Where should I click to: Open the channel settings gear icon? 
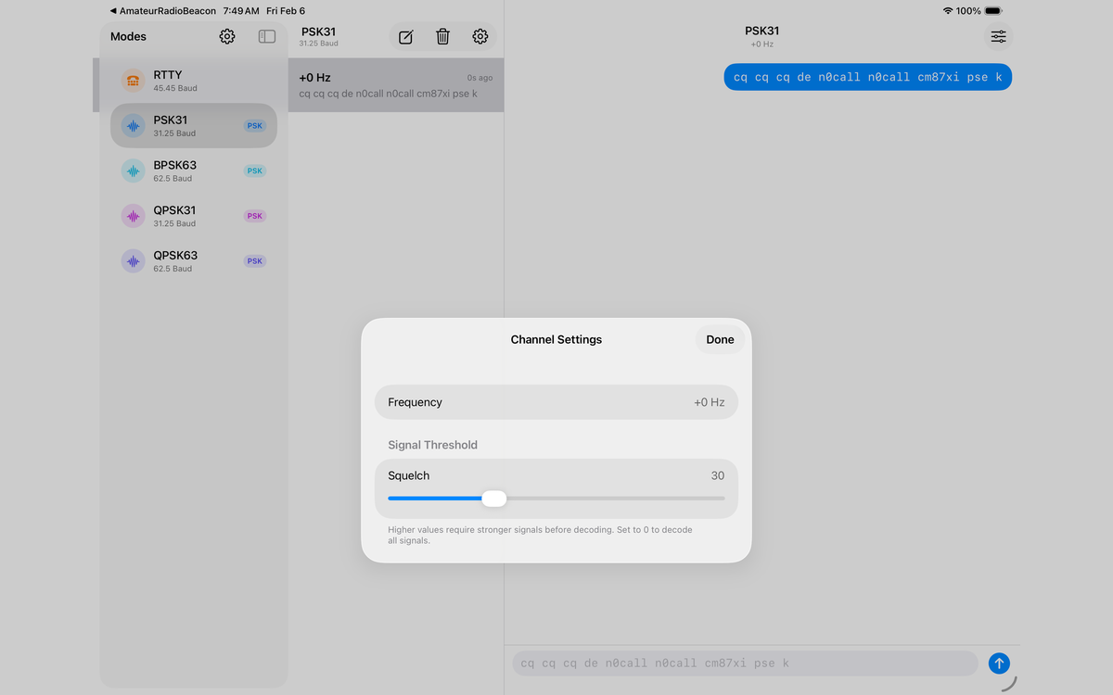pos(480,36)
